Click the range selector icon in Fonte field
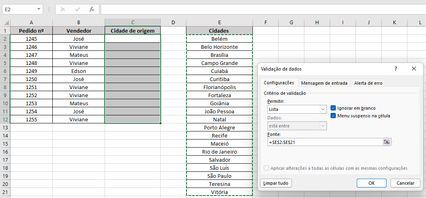 387,142
